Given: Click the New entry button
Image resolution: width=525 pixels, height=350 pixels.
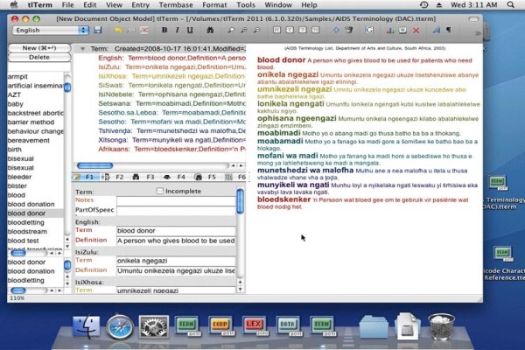Looking at the screenshot, I should [x=39, y=48].
